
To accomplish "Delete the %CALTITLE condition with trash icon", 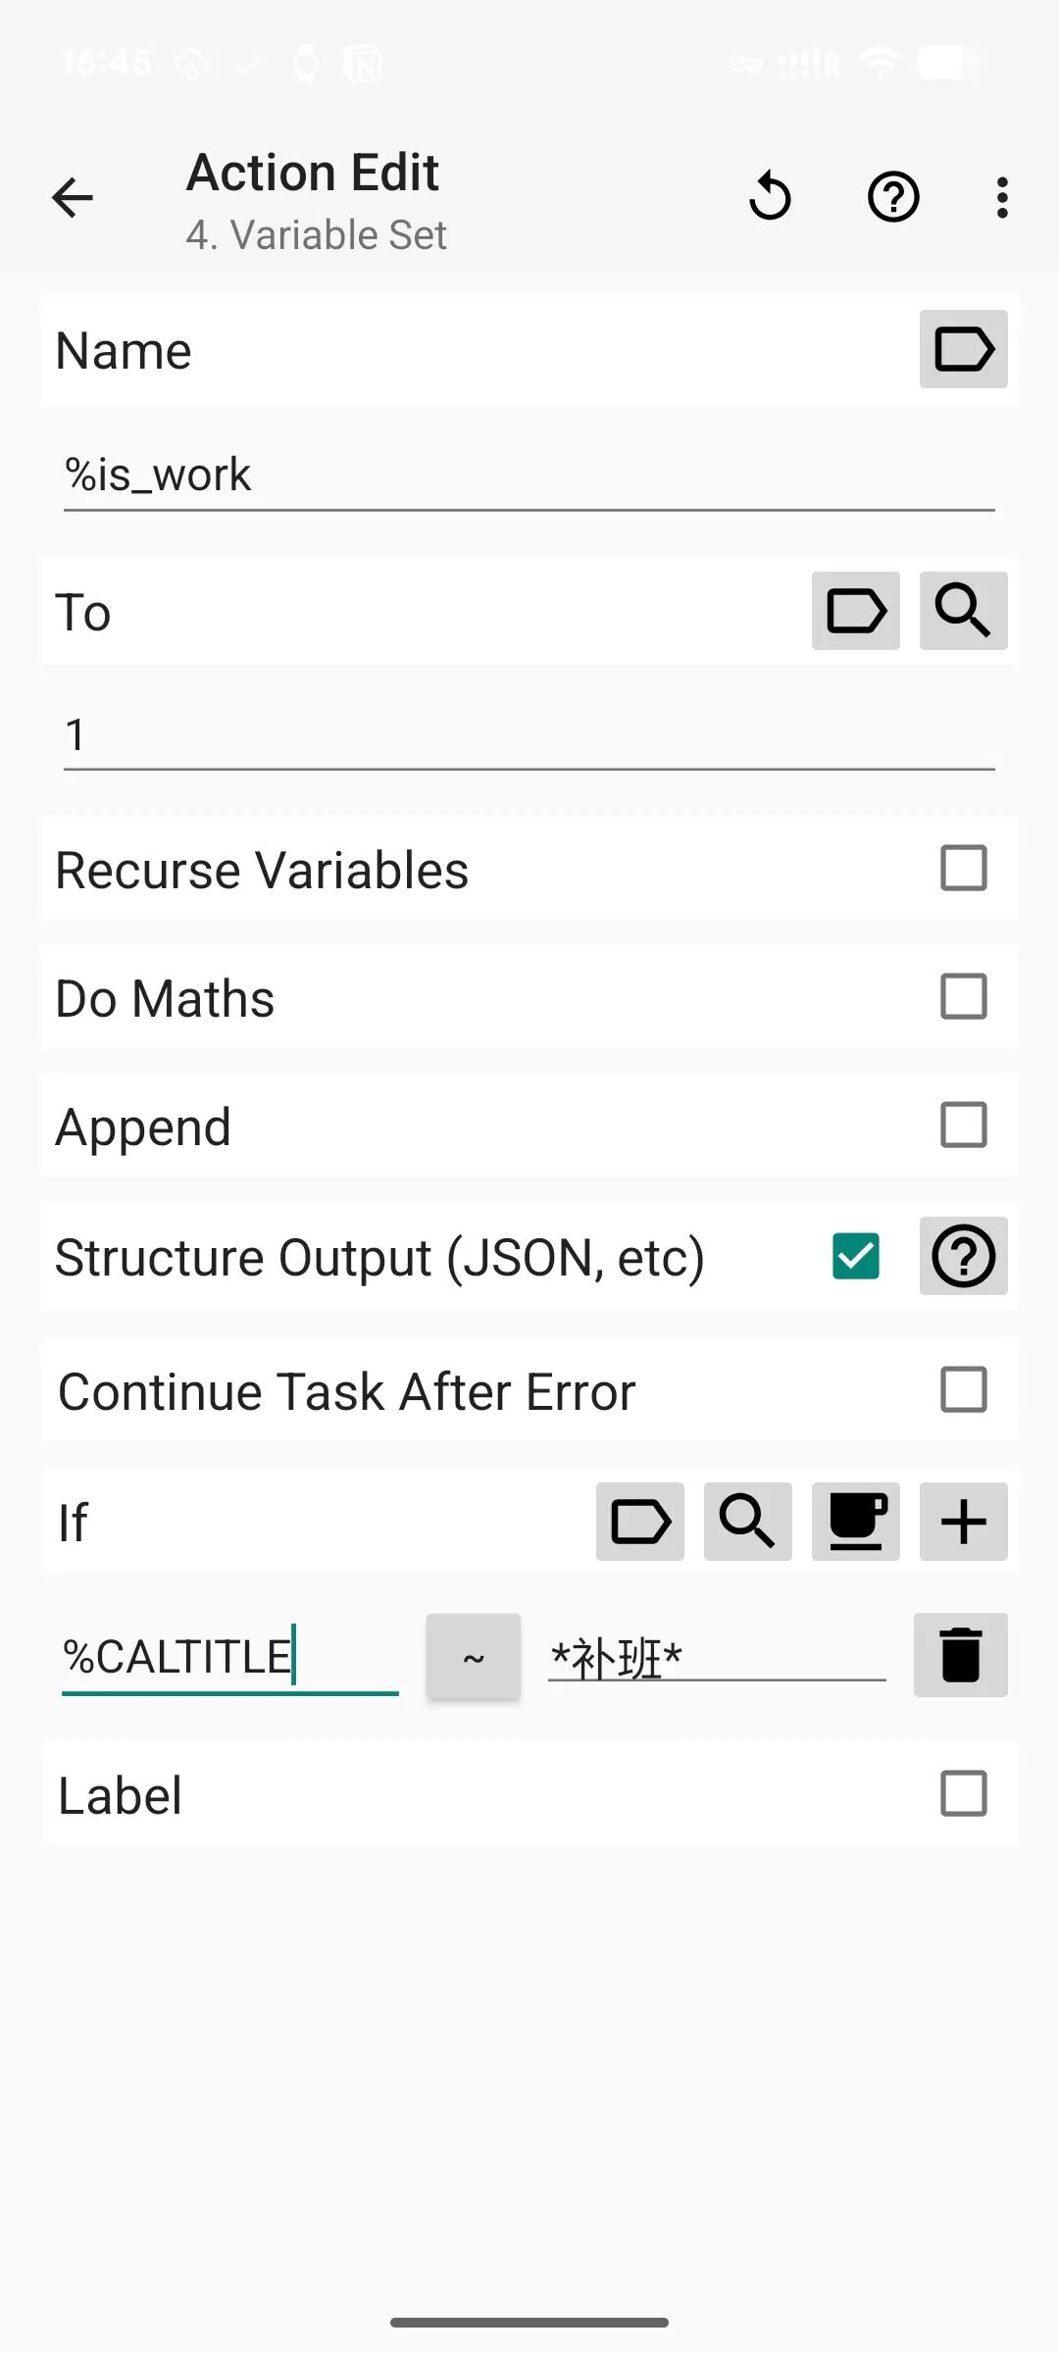I will [x=960, y=1655].
